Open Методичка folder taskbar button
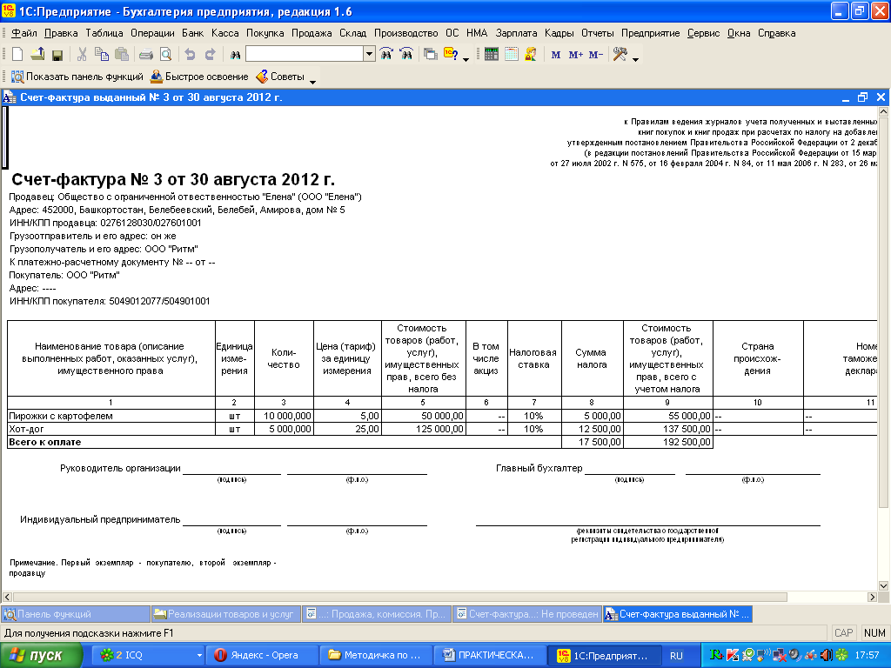 click(x=375, y=655)
